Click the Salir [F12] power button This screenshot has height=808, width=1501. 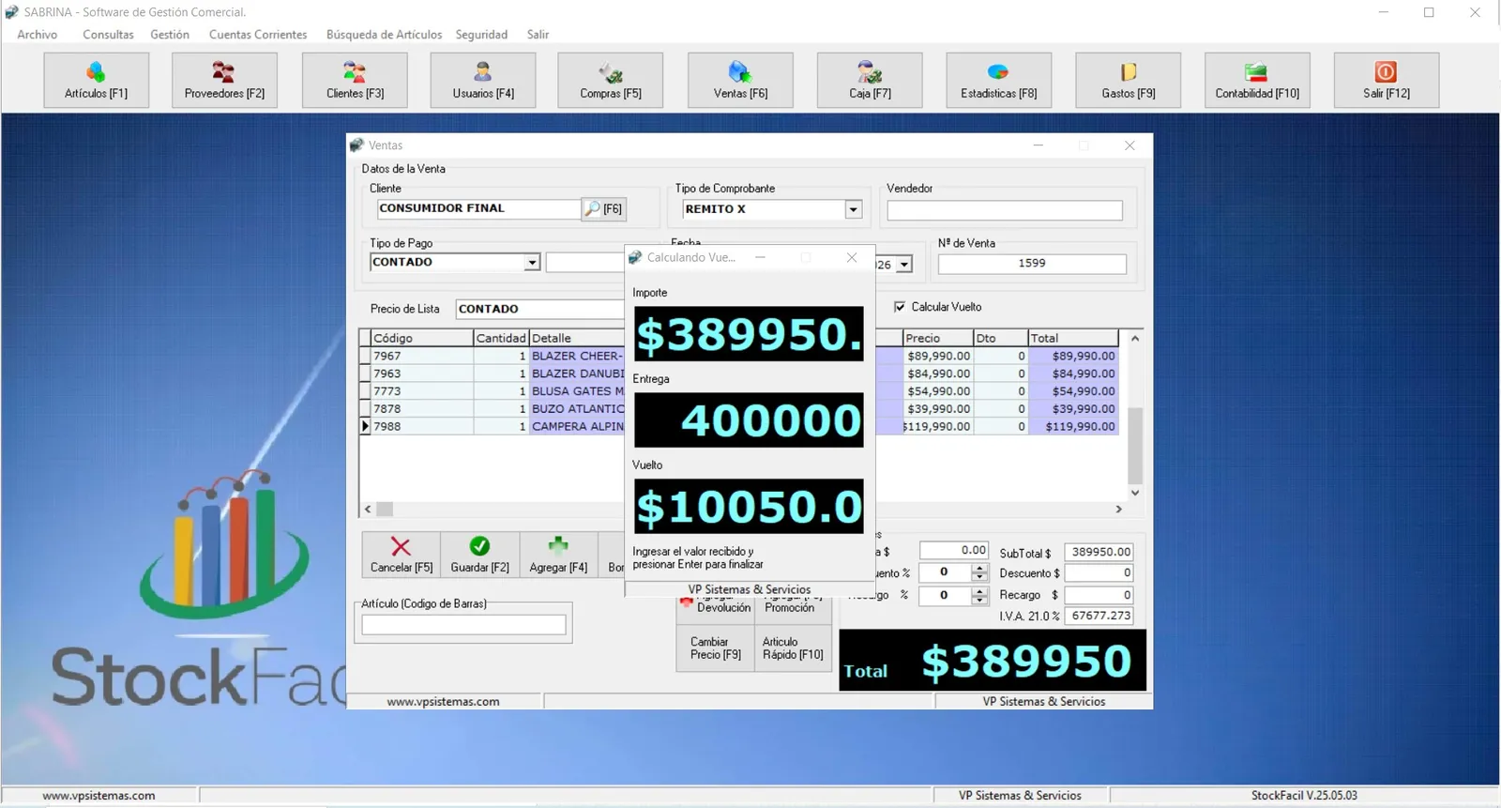[x=1387, y=80]
